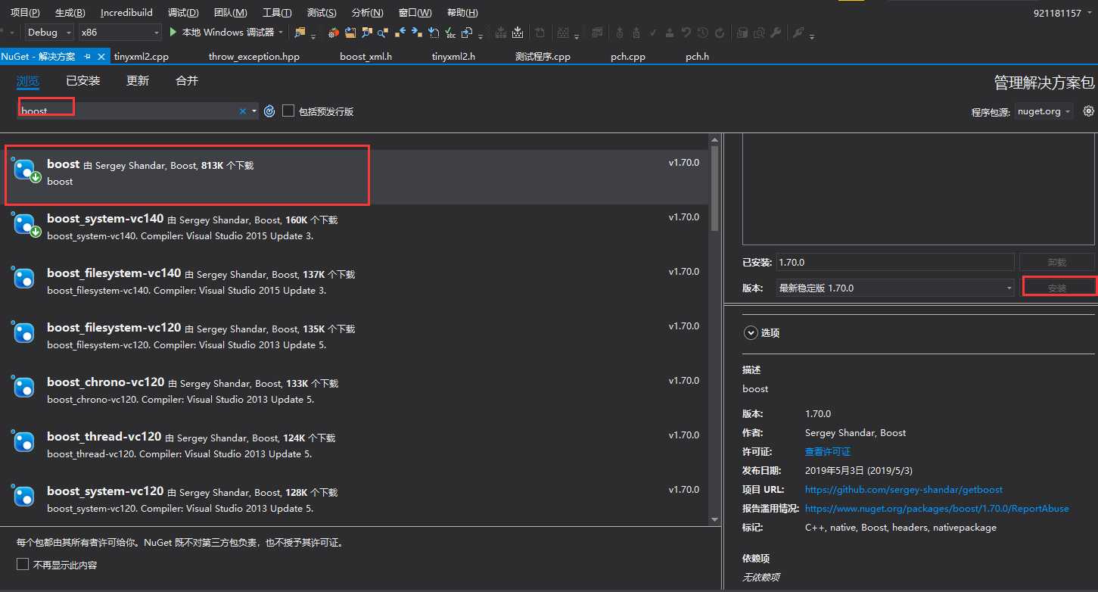Switch to the 更新 updates tab

(138, 80)
